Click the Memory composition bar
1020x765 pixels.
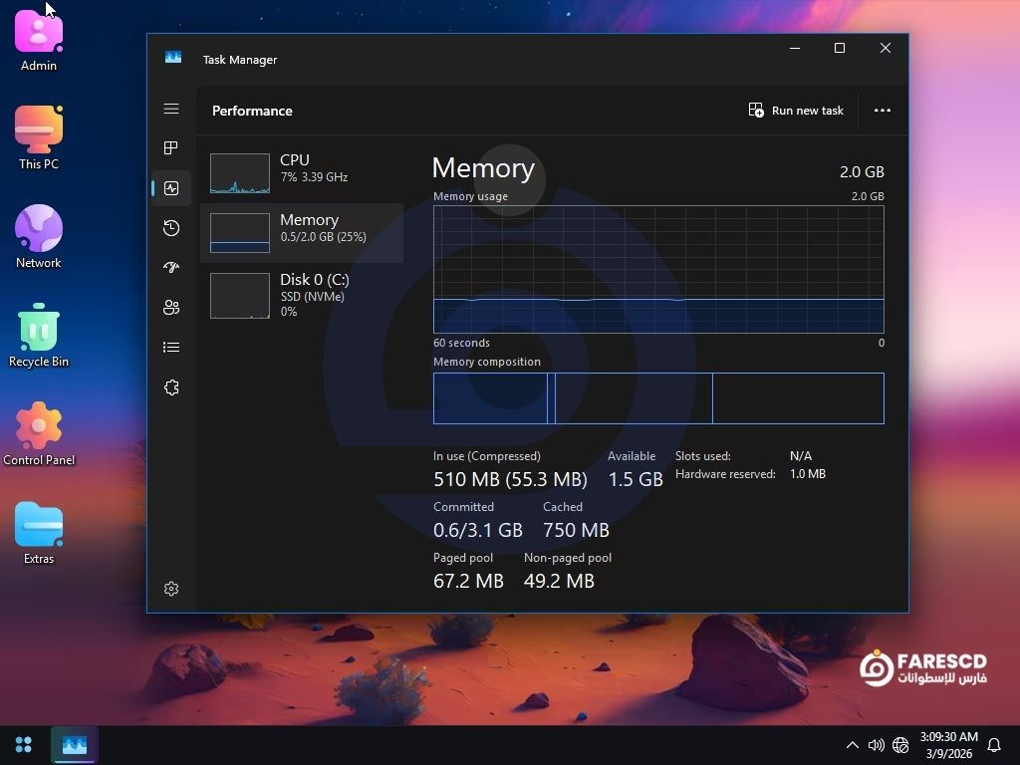(657, 398)
